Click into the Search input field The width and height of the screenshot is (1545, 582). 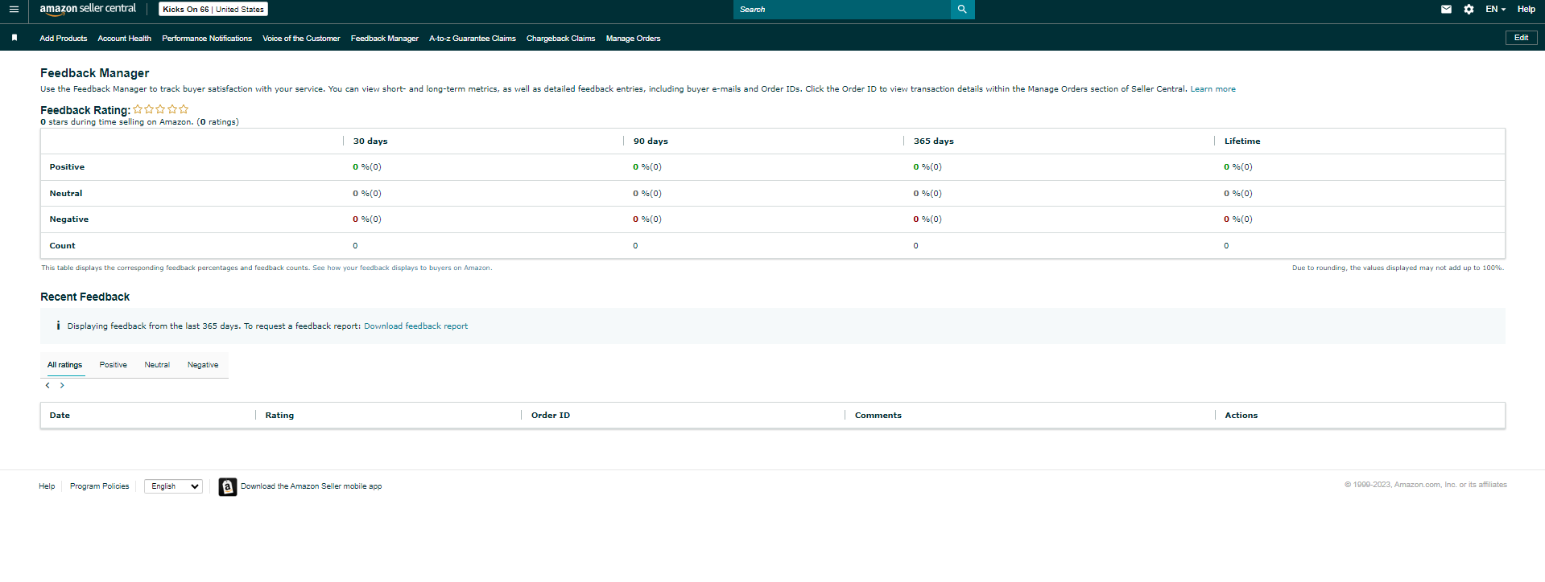pyautogui.click(x=842, y=10)
